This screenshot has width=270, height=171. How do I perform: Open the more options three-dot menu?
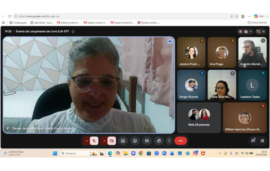[x=169, y=141]
